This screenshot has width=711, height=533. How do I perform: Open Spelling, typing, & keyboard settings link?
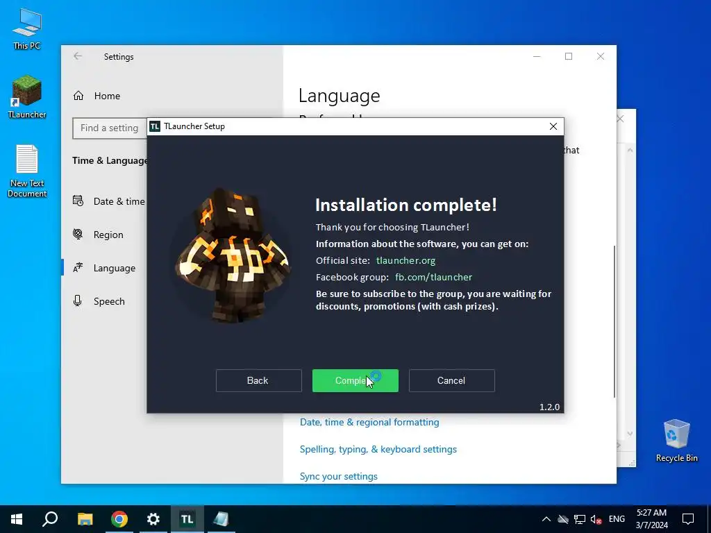coord(378,449)
